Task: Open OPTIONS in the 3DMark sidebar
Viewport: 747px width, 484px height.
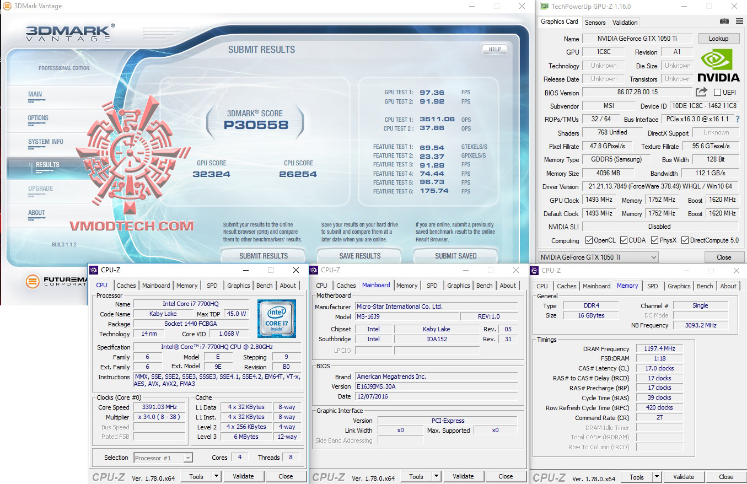Action: (x=38, y=118)
